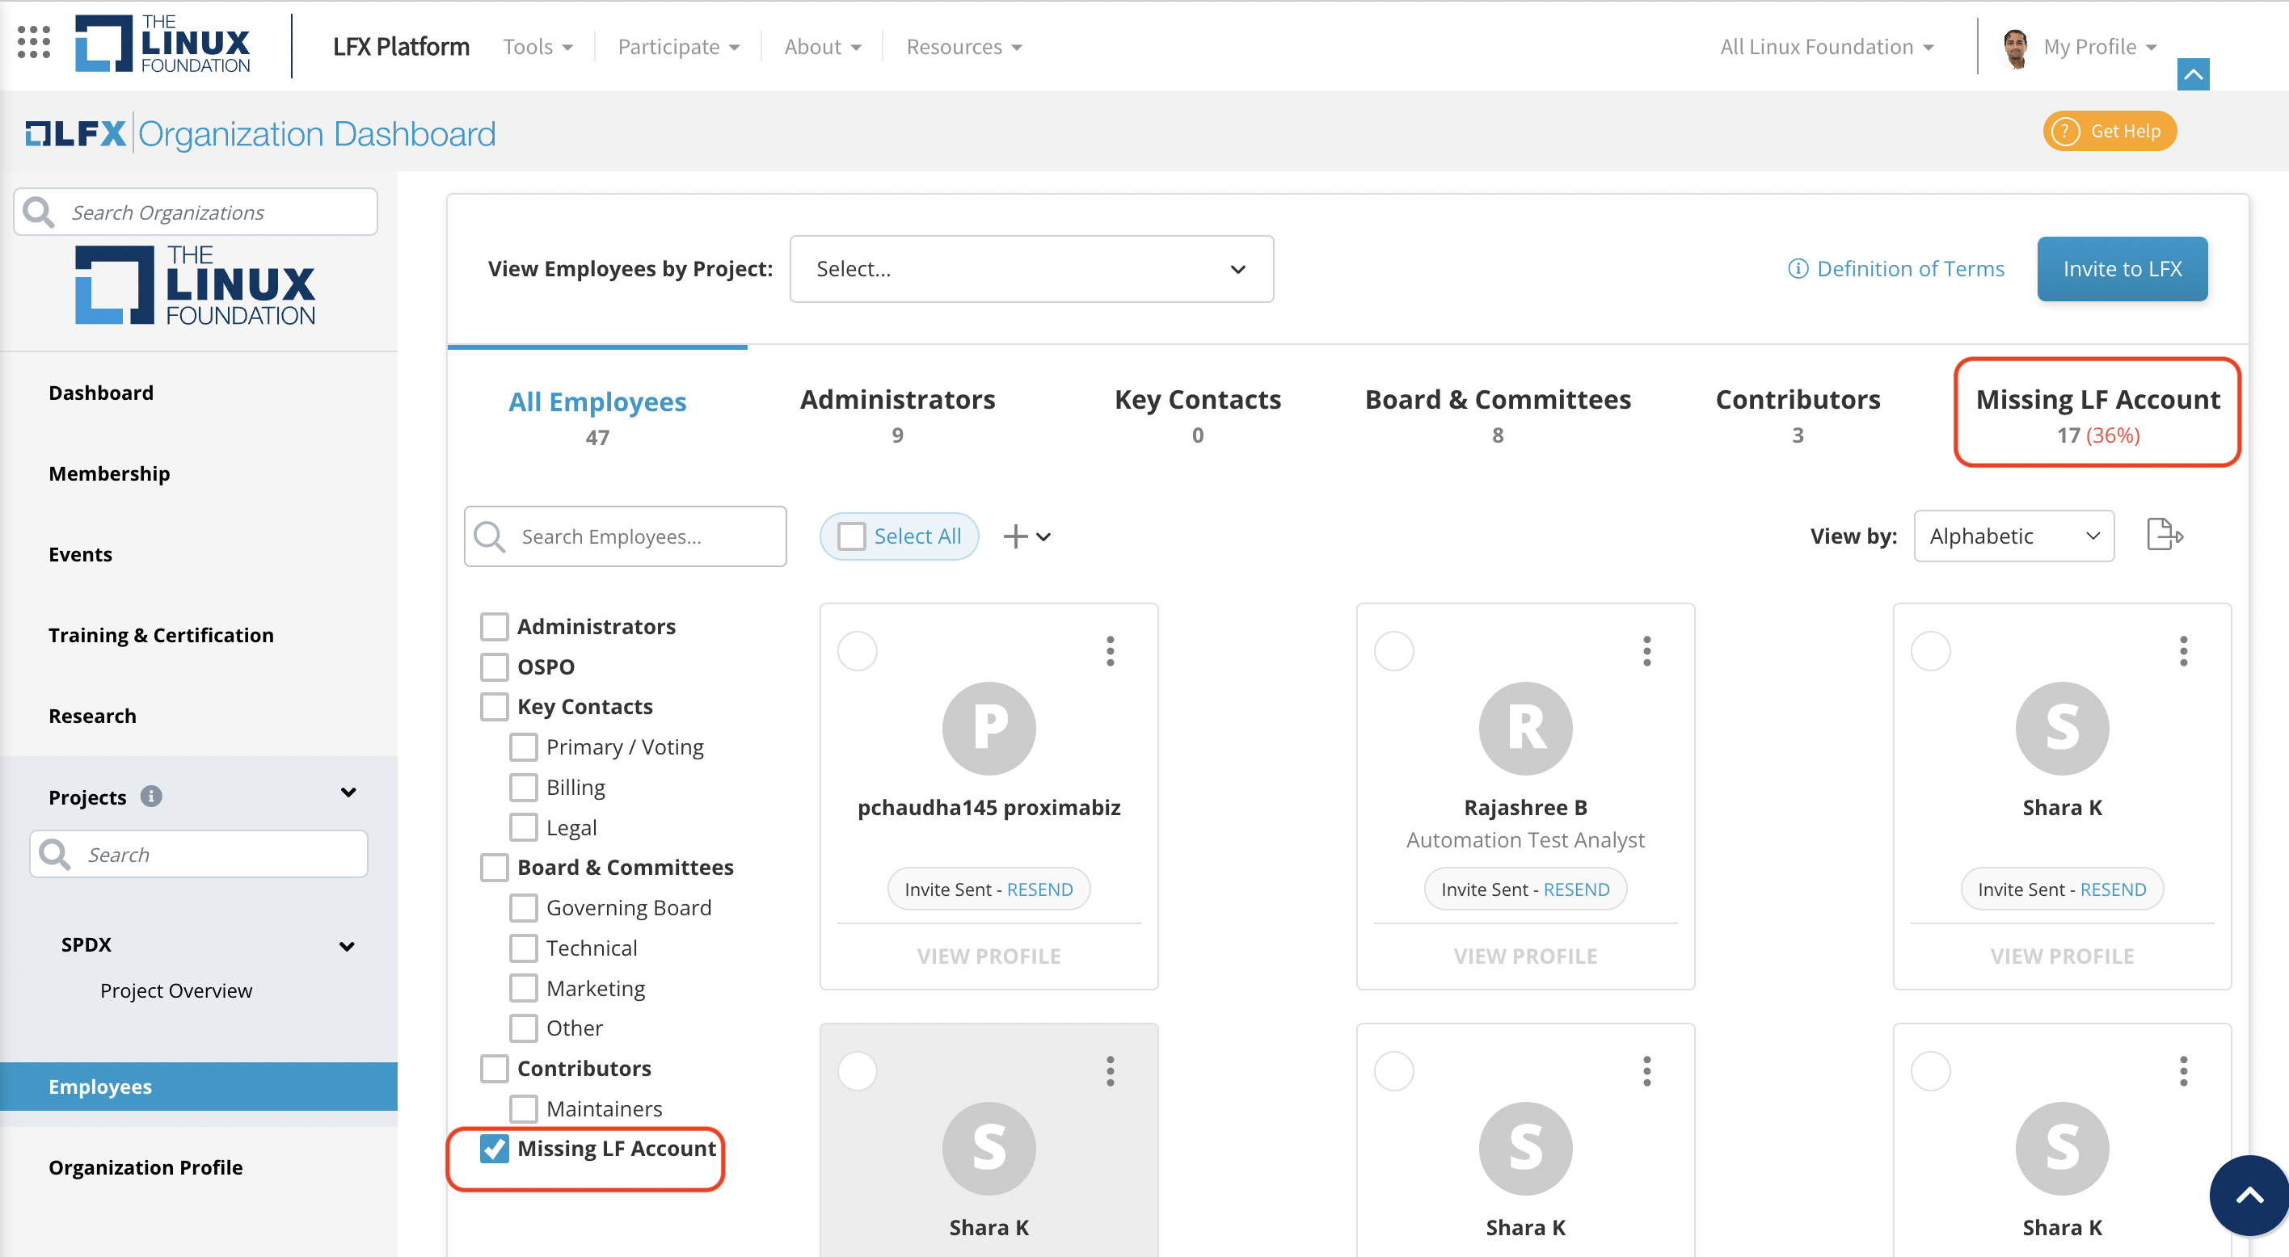Open the Alphabetic view-by dropdown

(x=2013, y=536)
